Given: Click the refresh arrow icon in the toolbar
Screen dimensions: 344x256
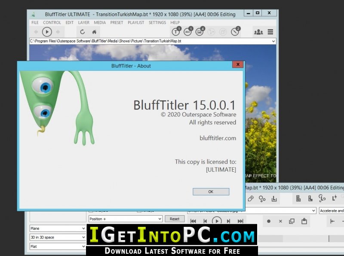Looking at the screenshot, I should (x=82, y=32).
